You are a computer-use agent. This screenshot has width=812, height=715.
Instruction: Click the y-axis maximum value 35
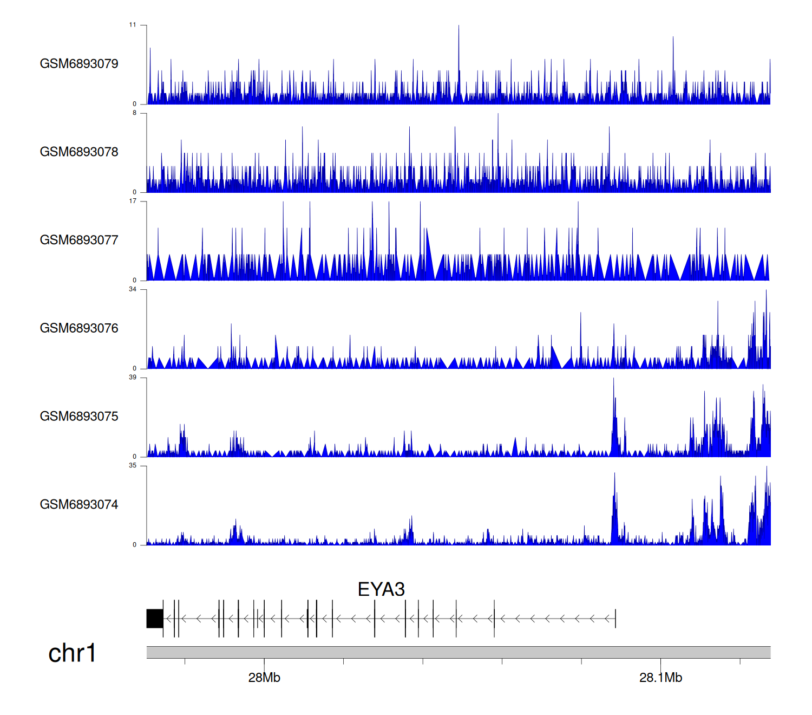[133, 466]
